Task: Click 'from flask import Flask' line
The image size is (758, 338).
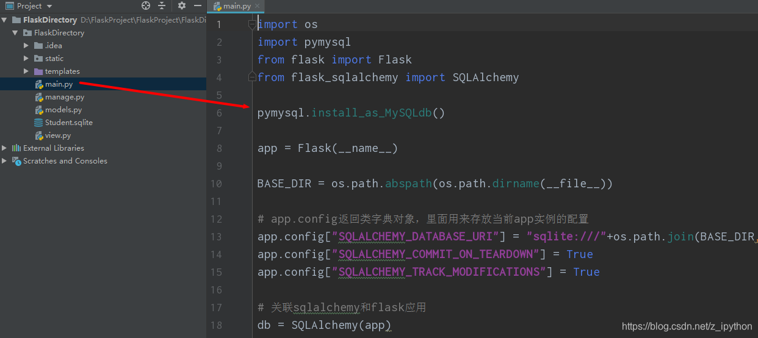Action: coord(334,60)
